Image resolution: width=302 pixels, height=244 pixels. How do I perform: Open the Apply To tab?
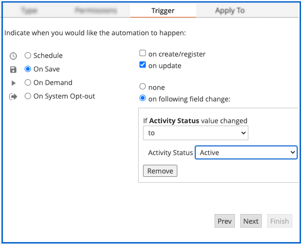click(x=230, y=11)
